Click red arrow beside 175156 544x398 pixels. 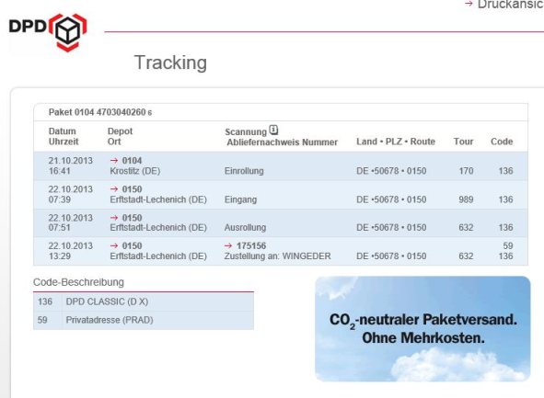coord(228,245)
